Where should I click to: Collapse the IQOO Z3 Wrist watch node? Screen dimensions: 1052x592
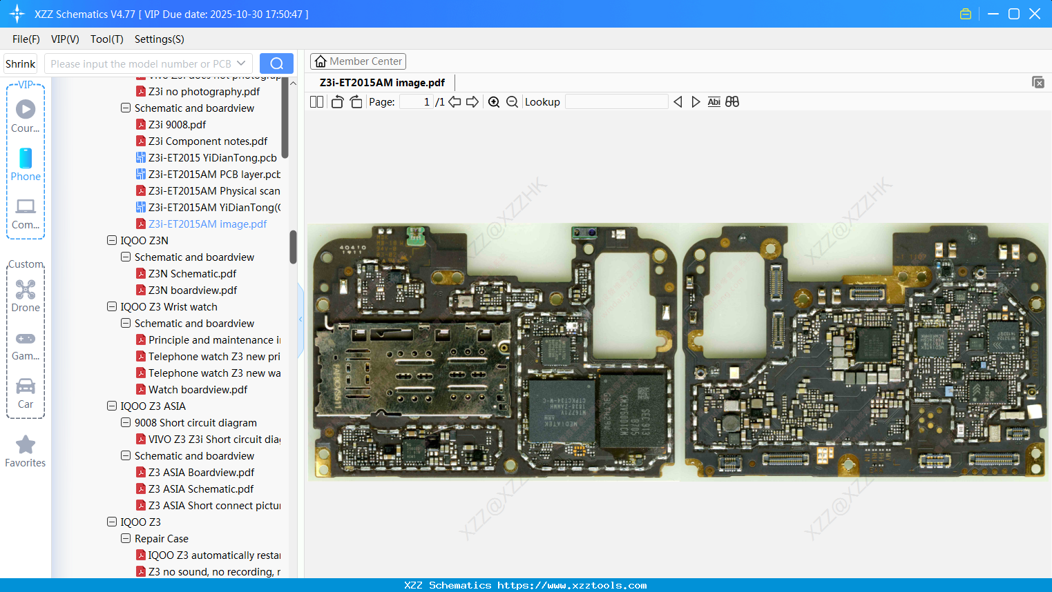pos(112,307)
